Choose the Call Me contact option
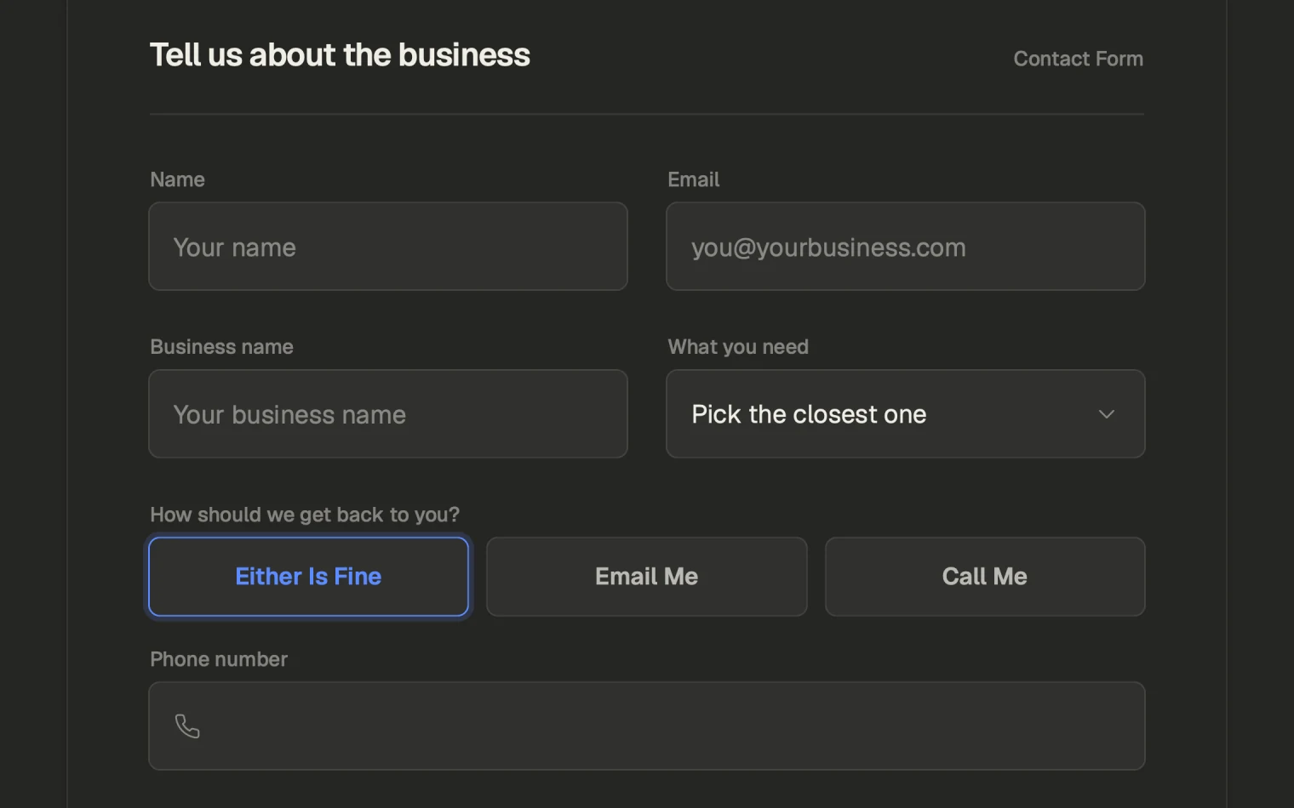1294x808 pixels. click(985, 577)
